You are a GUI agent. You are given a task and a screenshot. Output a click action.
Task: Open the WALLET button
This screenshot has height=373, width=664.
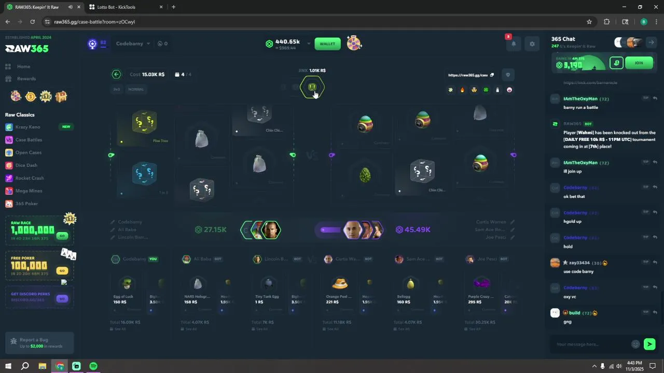click(327, 44)
